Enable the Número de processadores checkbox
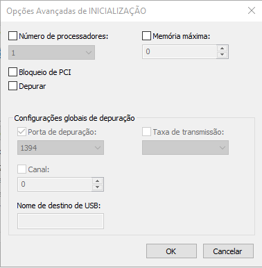 click(12, 36)
